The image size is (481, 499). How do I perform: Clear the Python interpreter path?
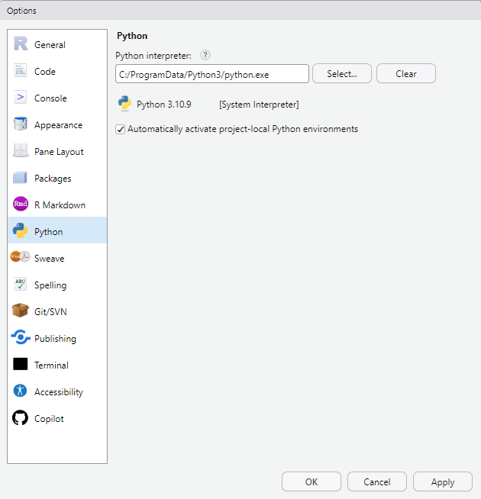pos(406,73)
